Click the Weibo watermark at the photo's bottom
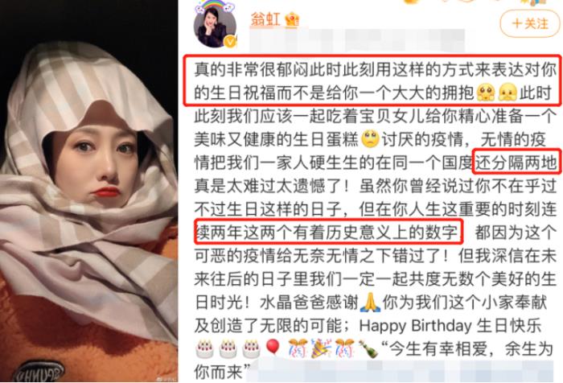The width and height of the screenshot is (563, 383). tap(166, 380)
